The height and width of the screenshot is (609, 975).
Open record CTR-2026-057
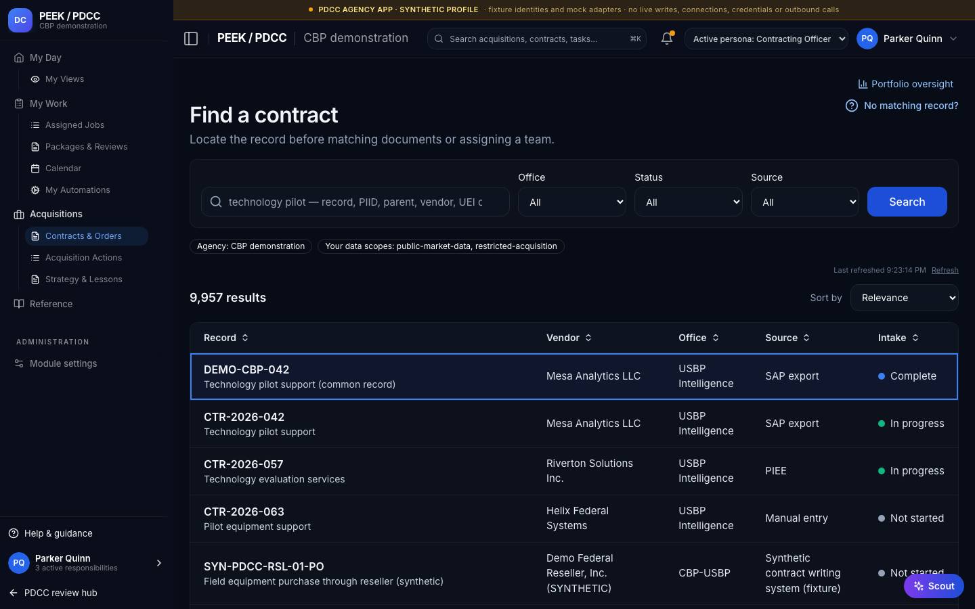[574, 471]
